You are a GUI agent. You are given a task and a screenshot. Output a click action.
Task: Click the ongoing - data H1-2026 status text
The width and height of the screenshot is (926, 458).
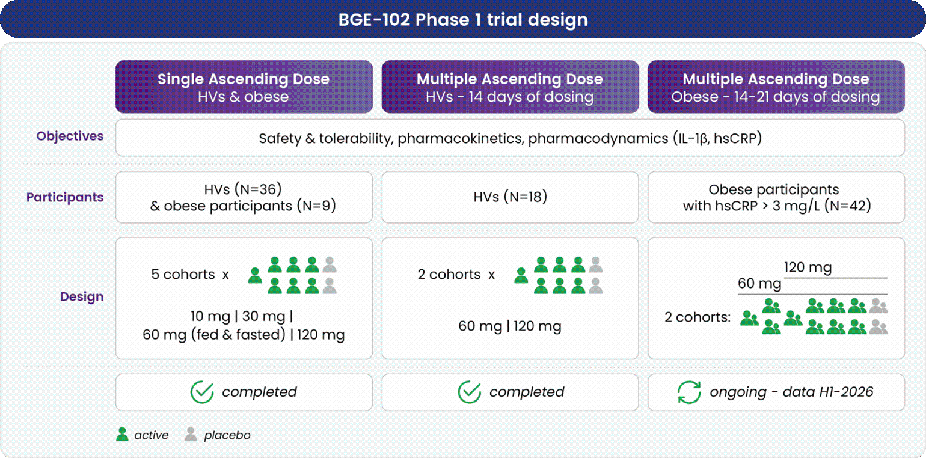point(791,392)
